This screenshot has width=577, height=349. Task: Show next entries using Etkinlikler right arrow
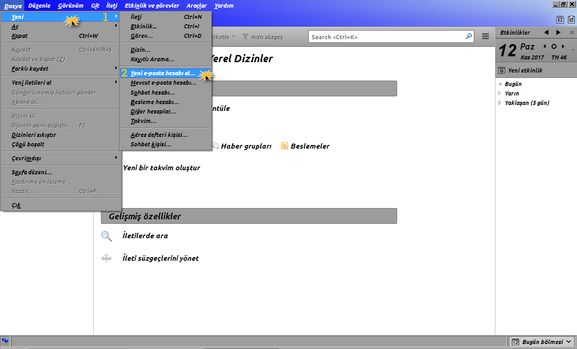click(558, 32)
